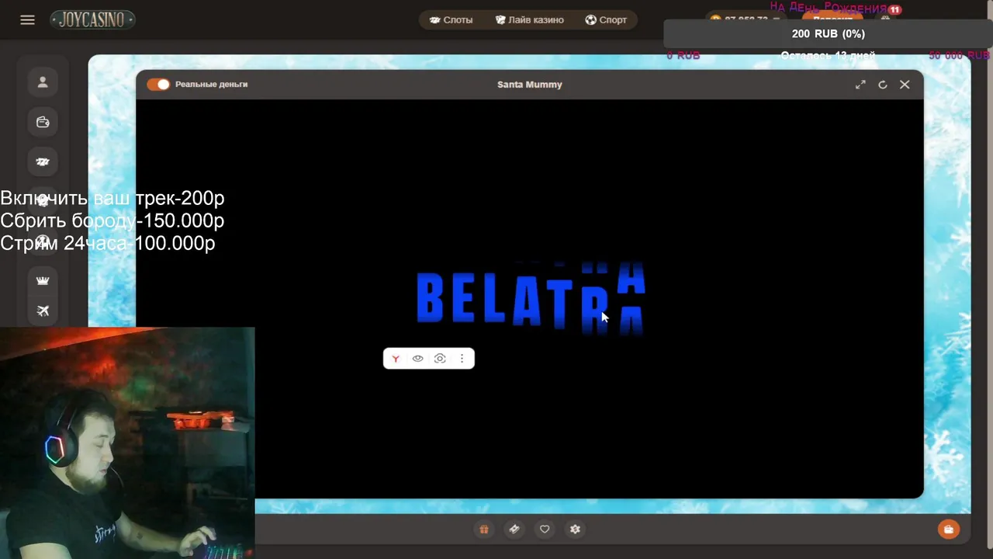
Task: Click the JOYCASINO logo
Action: click(x=93, y=19)
